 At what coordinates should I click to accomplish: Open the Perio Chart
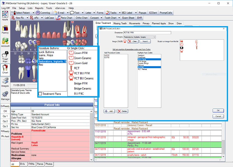point(64,18)
